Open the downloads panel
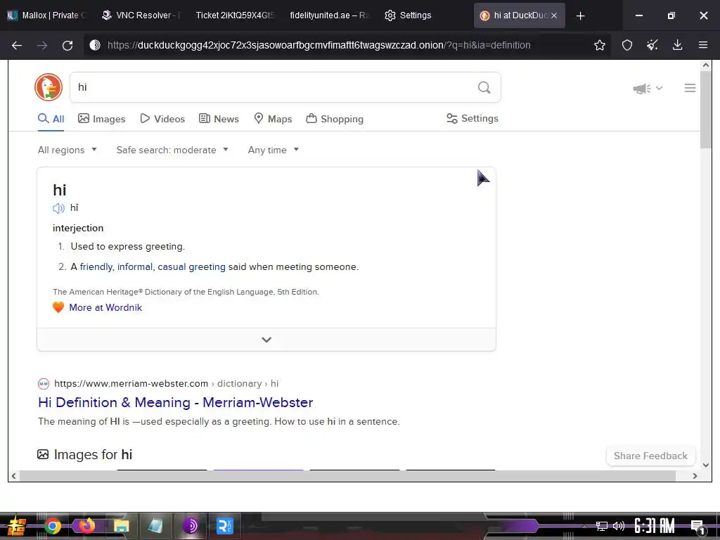Image resolution: width=720 pixels, height=540 pixels. (x=677, y=45)
